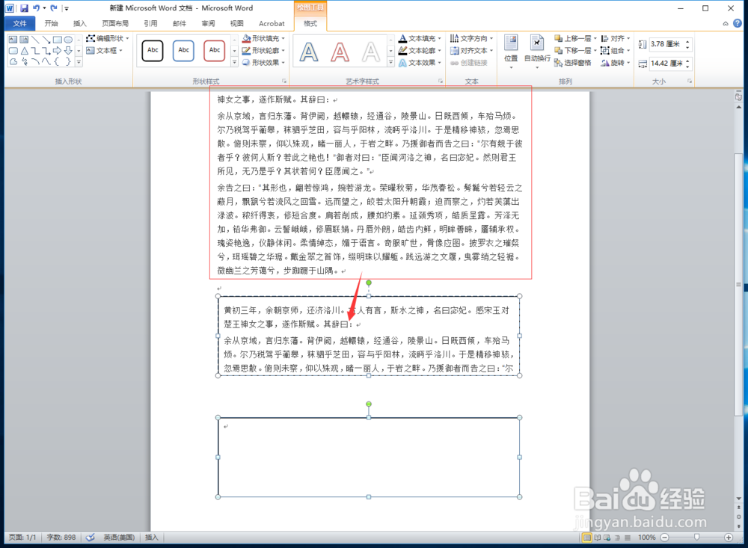Select the first WordArt style letter A
The width and height of the screenshot is (748, 548).
click(309, 52)
